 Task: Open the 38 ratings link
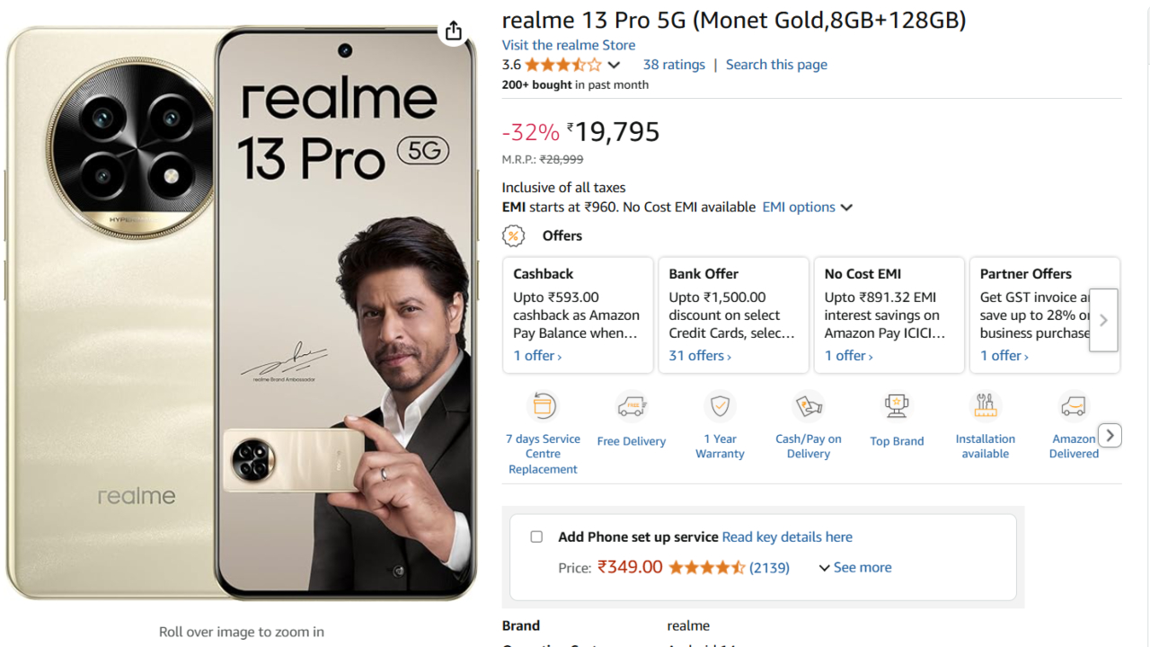[x=674, y=65]
